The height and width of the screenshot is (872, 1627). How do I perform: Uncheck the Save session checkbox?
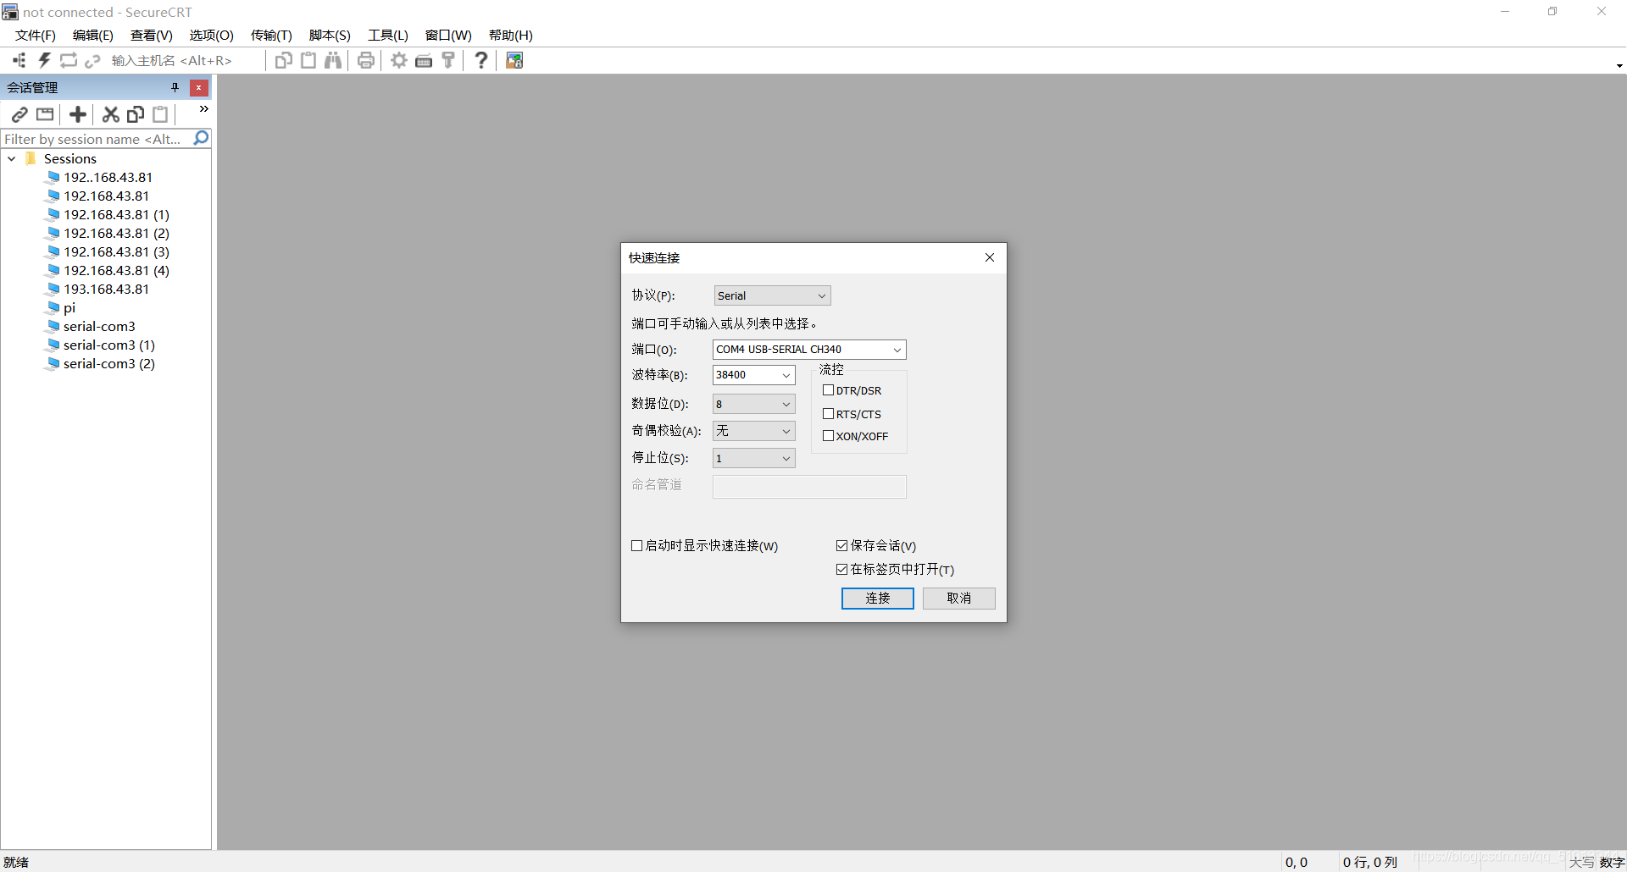point(841,546)
